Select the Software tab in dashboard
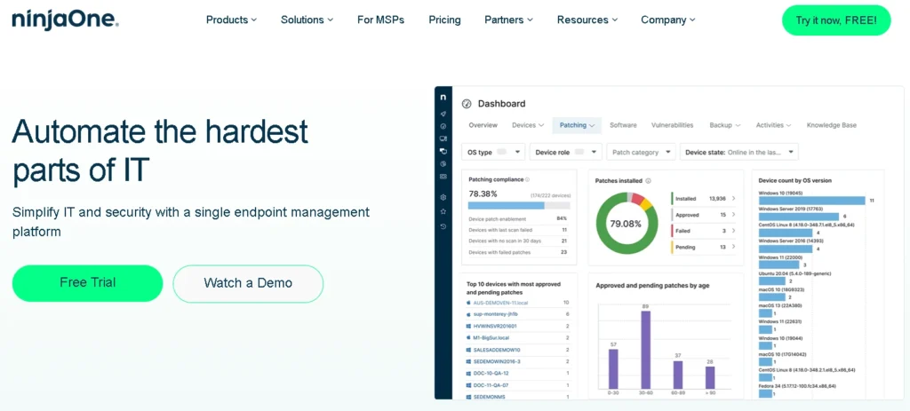 coord(623,125)
